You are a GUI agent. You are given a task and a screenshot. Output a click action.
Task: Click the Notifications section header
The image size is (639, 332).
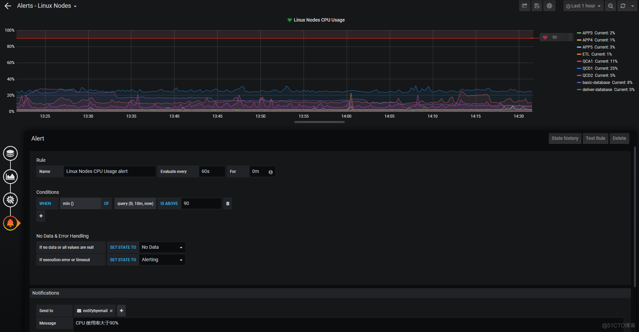[330, 293]
